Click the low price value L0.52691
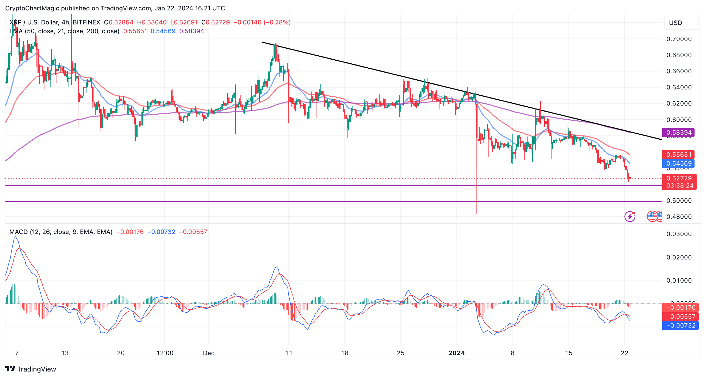 [x=184, y=22]
